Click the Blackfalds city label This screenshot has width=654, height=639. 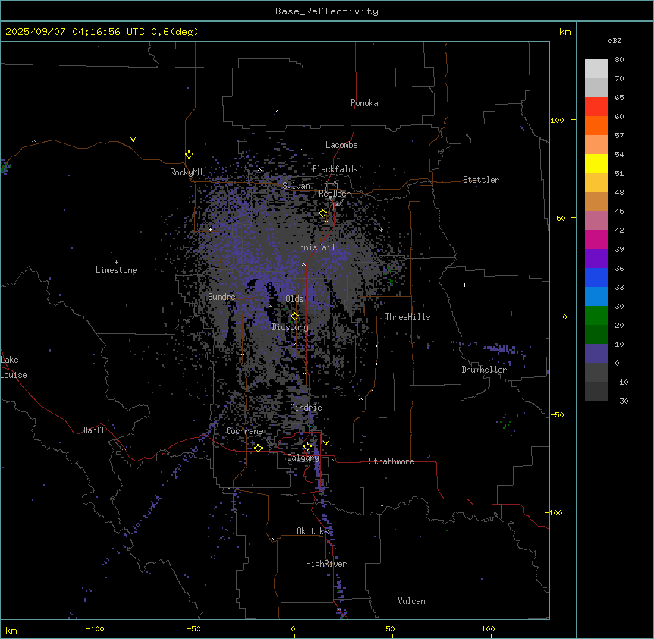coord(335,169)
